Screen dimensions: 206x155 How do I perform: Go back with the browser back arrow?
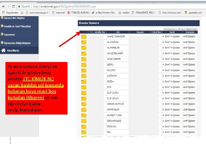click(x=3, y=6)
